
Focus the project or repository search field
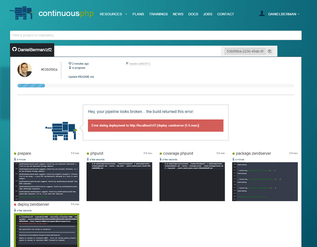click(156, 35)
